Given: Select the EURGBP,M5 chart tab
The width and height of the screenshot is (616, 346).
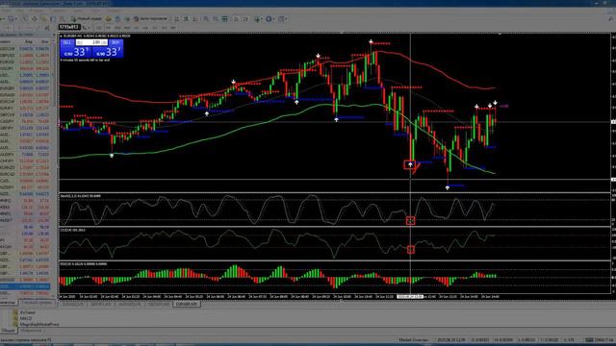Looking at the screenshot, I should (187, 304).
